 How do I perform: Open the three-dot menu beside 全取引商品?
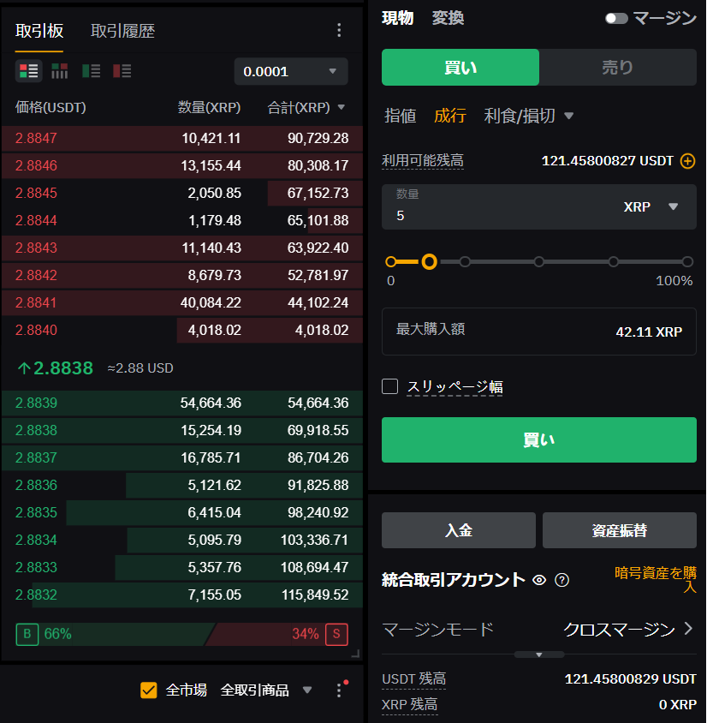(339, 690)
